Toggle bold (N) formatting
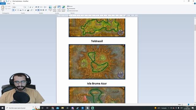The width and height of the screenshot is (196, 110). coord(13,10)
